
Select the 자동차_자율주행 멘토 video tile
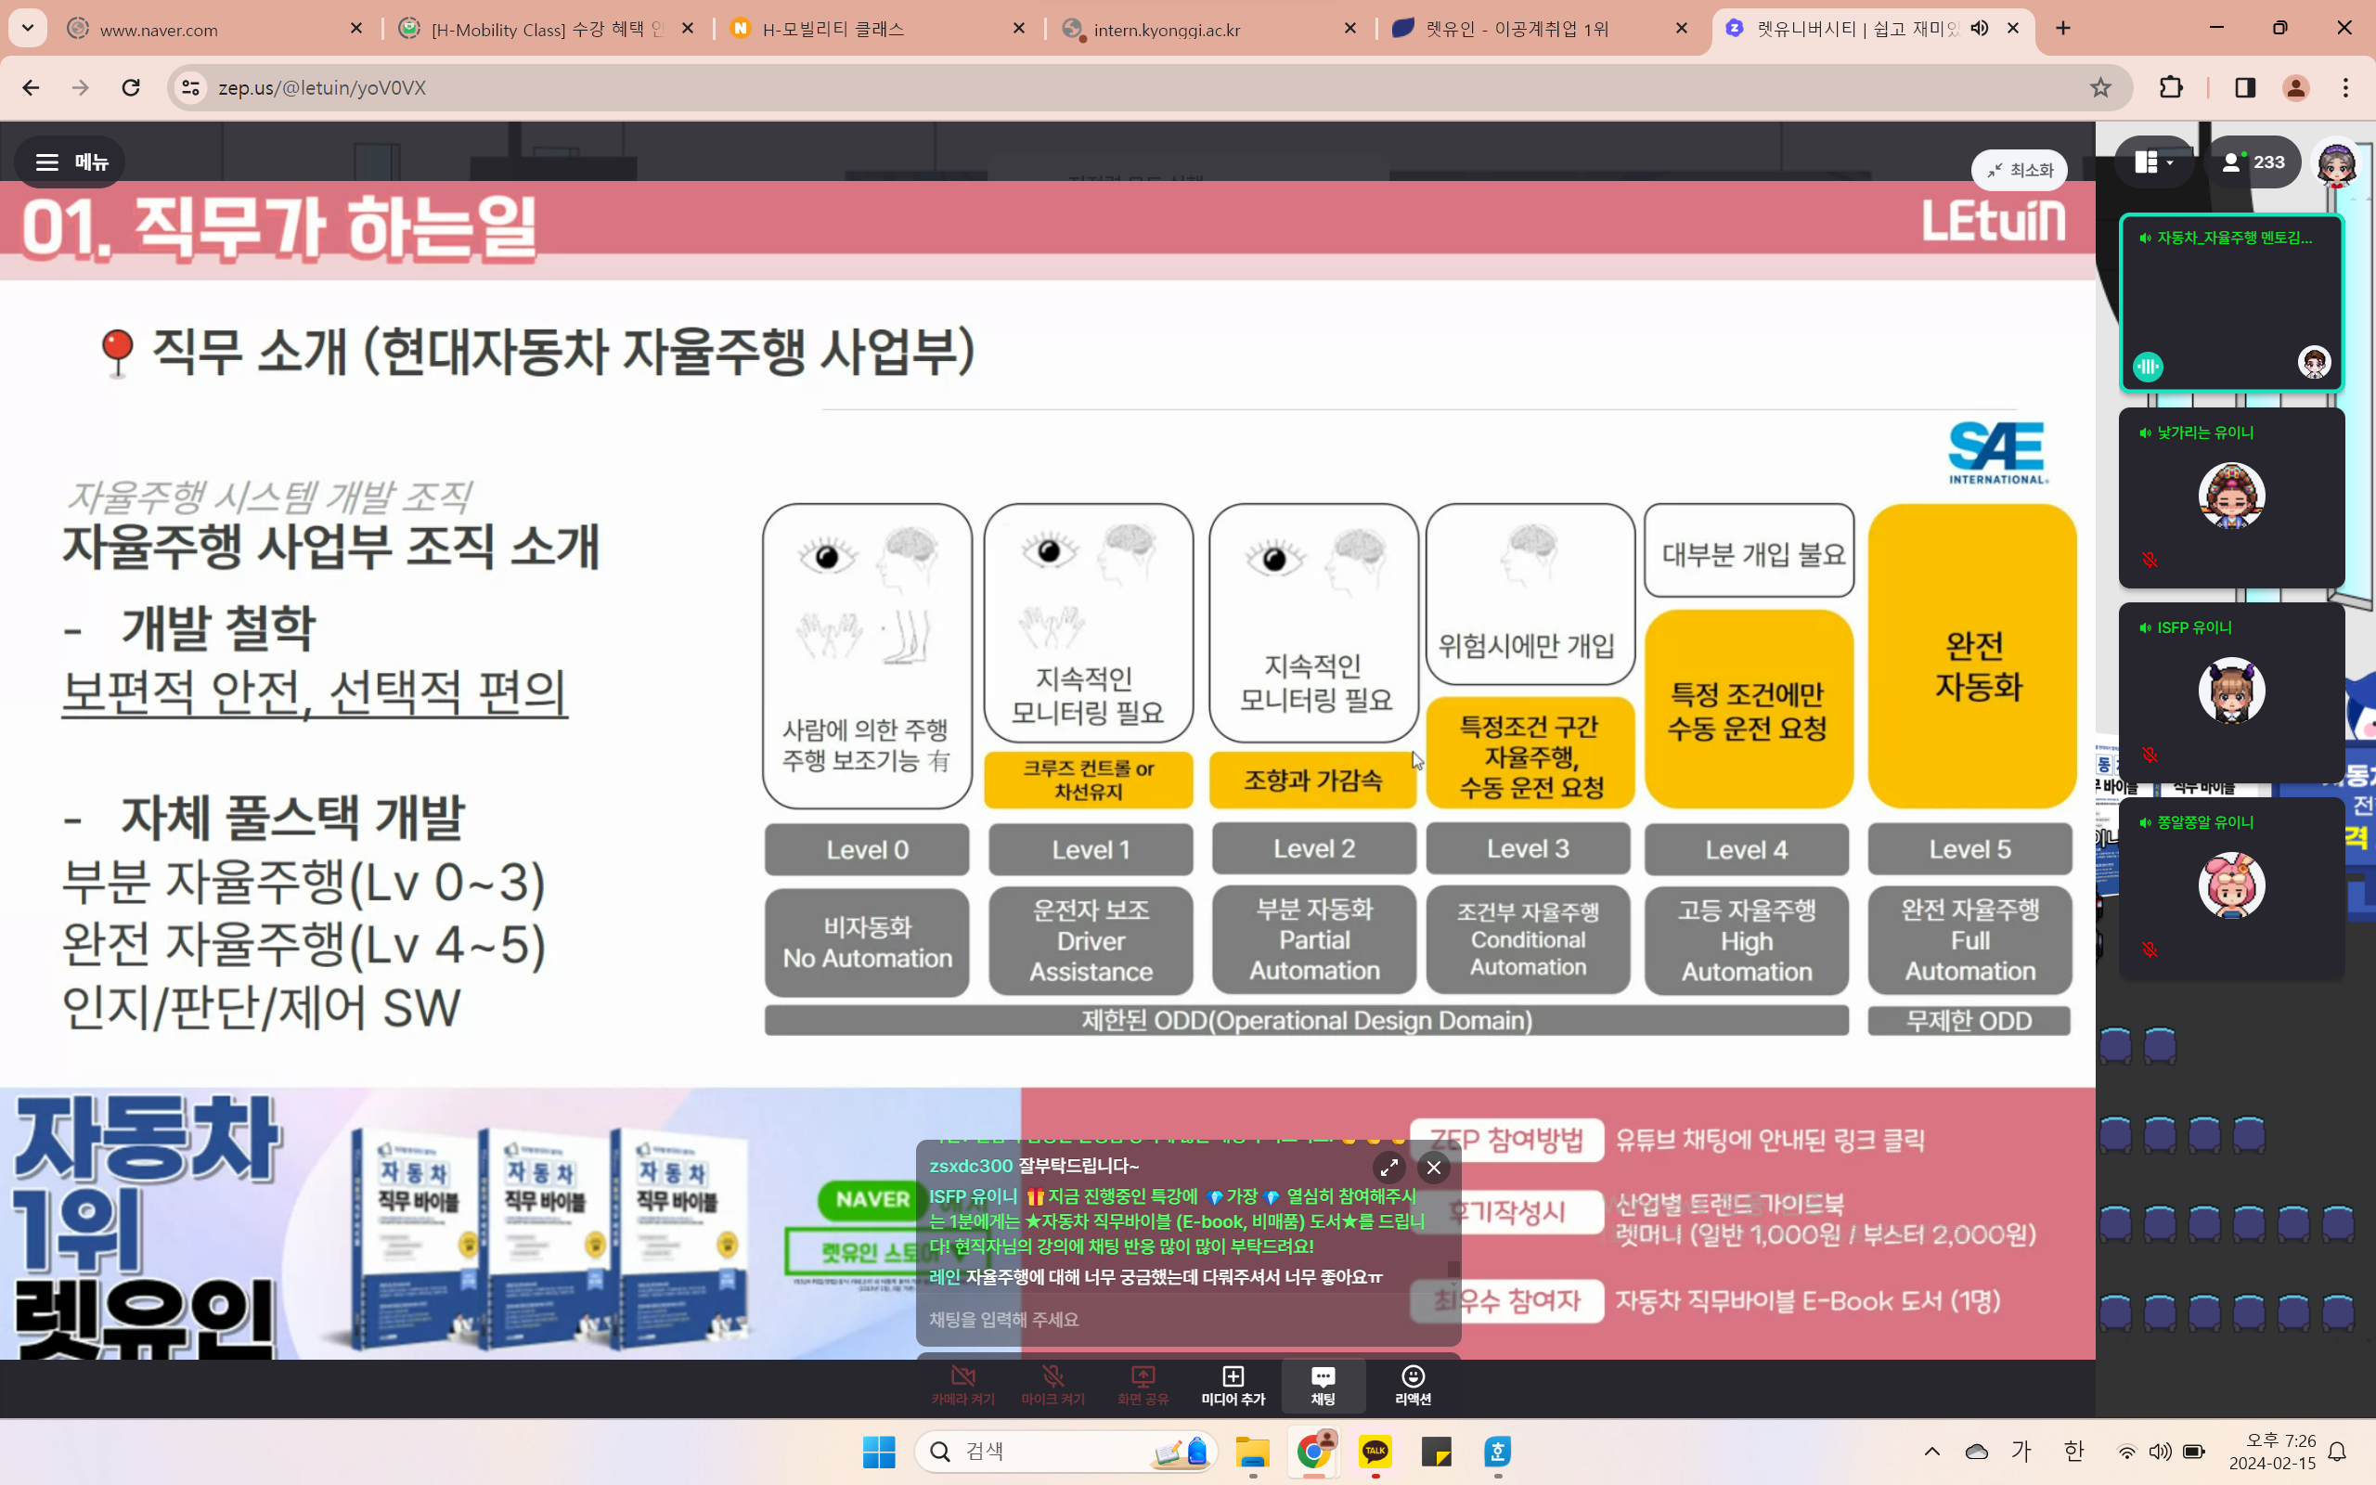tap(2230, 303)
